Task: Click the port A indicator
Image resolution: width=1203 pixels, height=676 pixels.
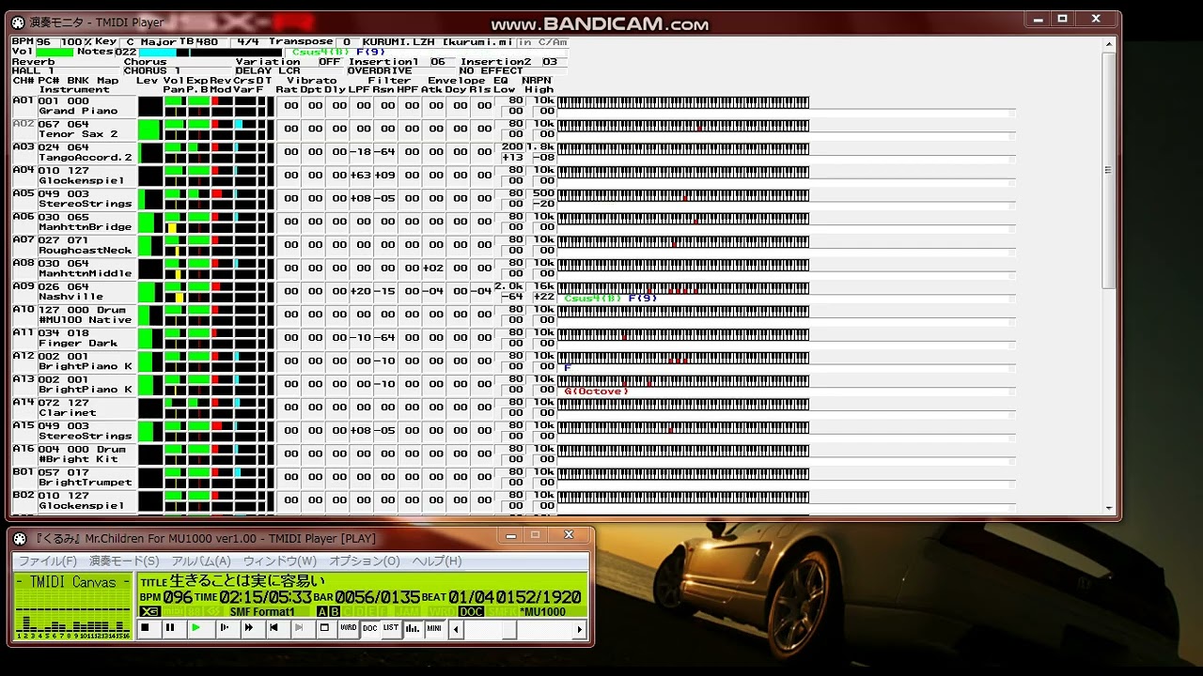Action: [x=322, y=612]
